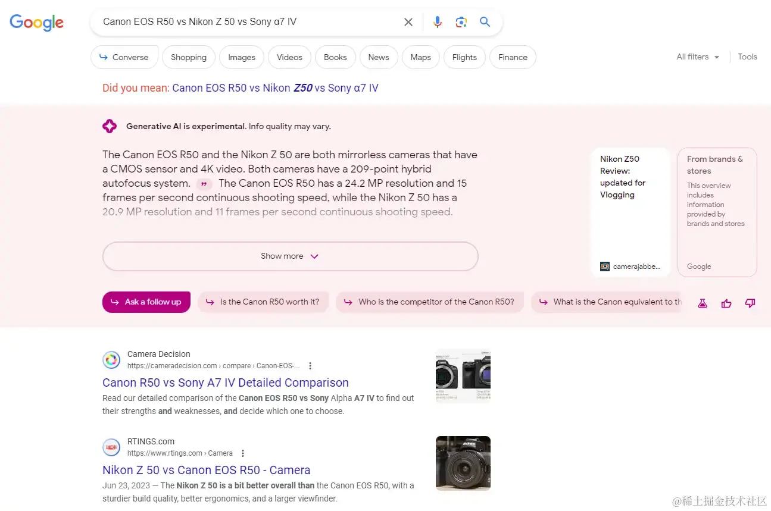Clear the search query with X icon
This screenshot has height=511, width=771.
[x=408, y=22]
